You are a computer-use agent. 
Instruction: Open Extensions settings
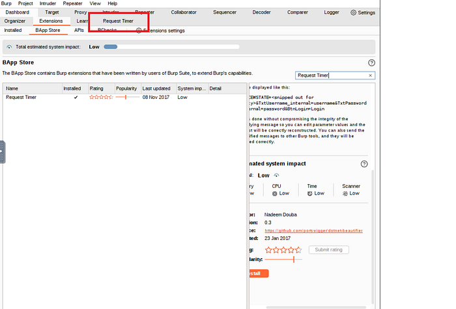[160, 31]
